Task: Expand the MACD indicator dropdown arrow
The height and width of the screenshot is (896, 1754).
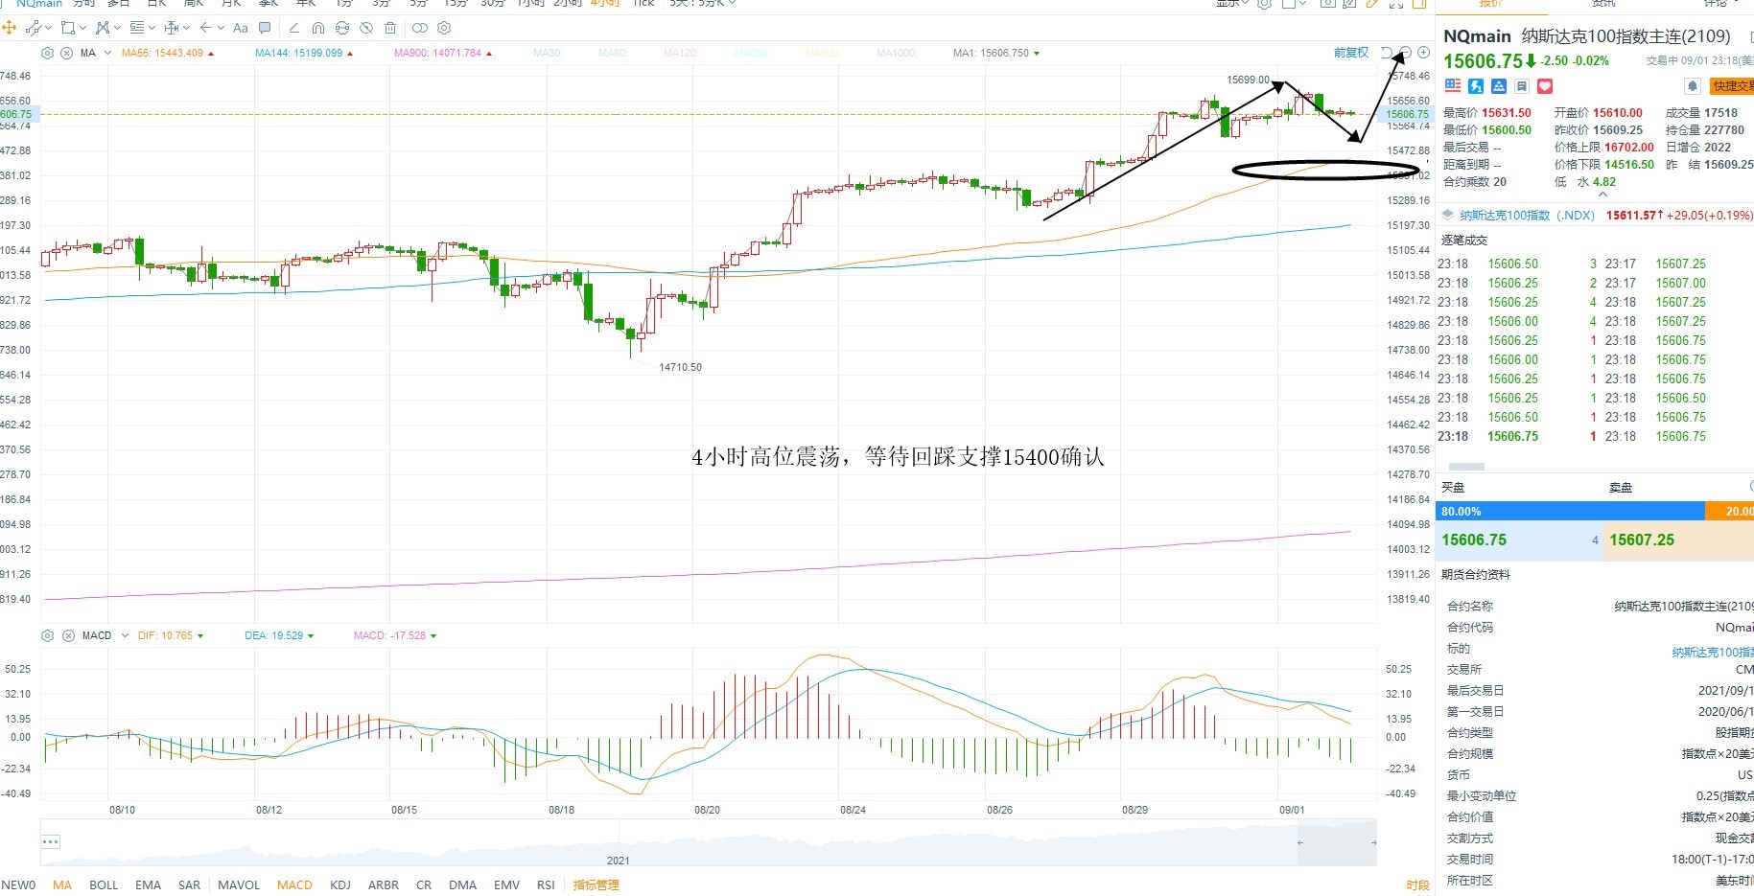Action: pos(125,635)
